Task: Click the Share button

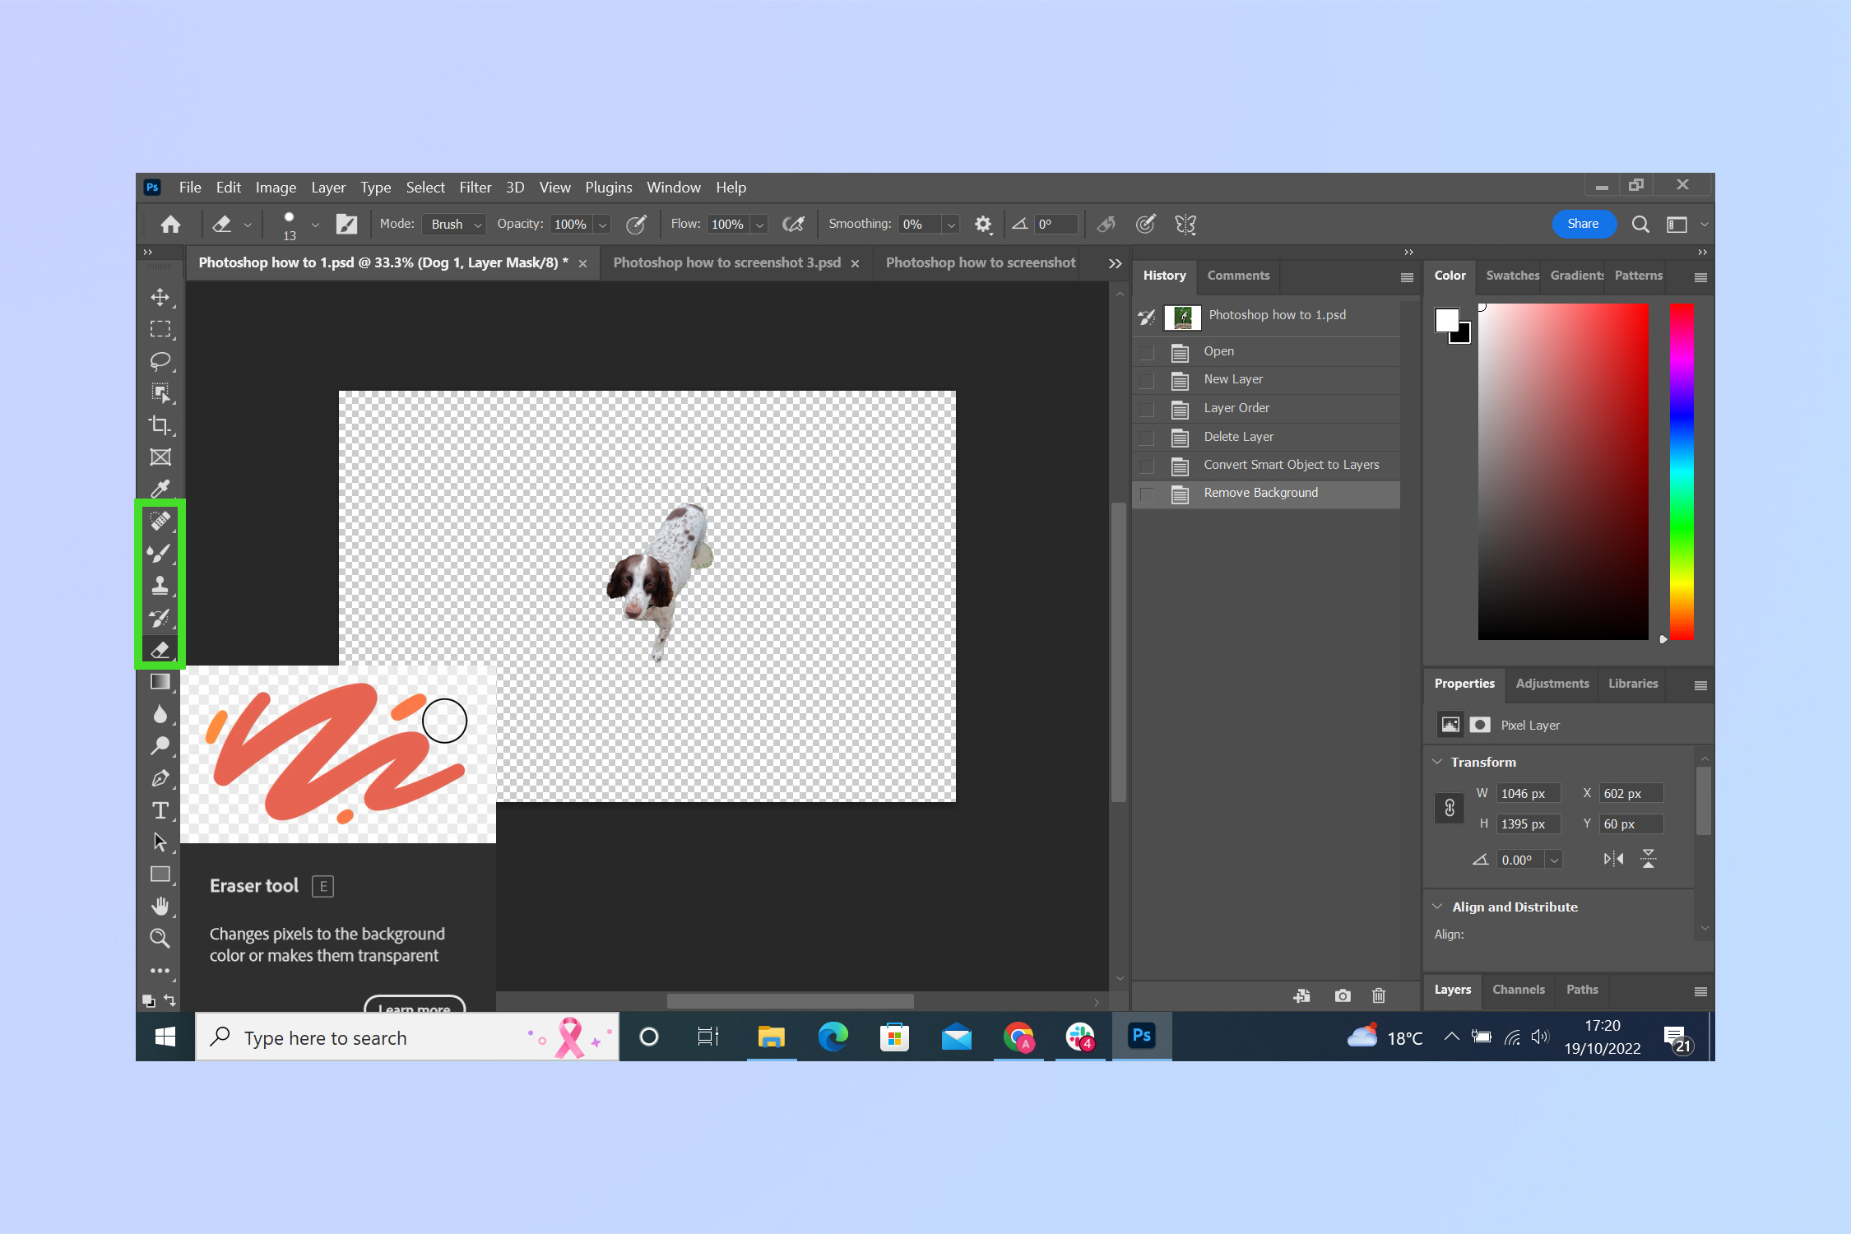Action: 1581,223
